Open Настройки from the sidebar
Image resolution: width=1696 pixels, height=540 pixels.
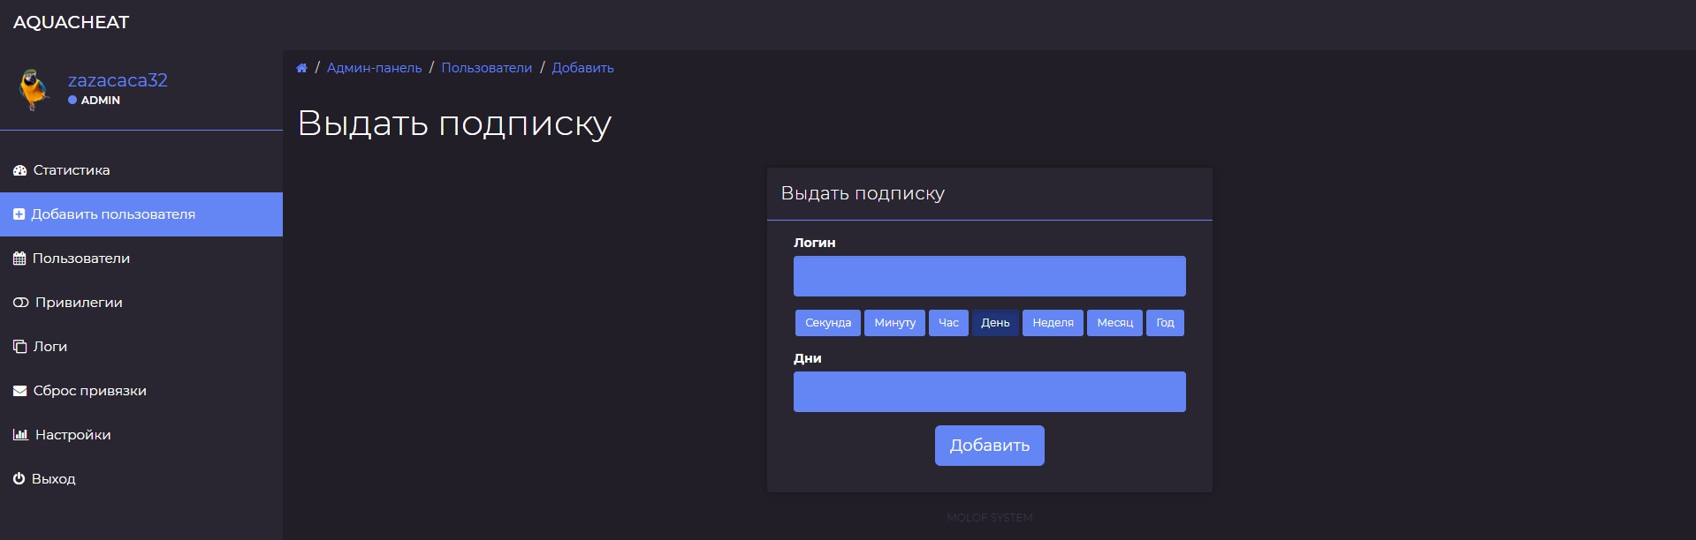(72, 435)
